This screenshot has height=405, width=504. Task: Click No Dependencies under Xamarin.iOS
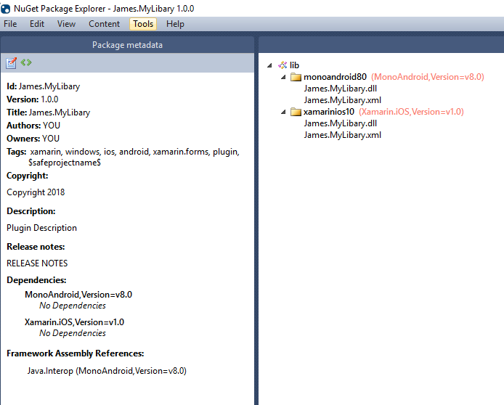(73, 332)
